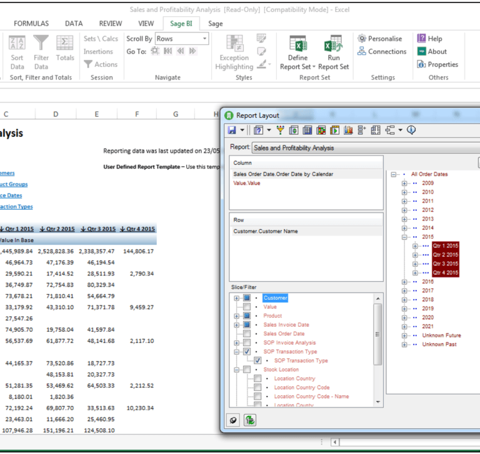Toggle the Value filter checkbox
480x454 pixels.
pos(247,307)
